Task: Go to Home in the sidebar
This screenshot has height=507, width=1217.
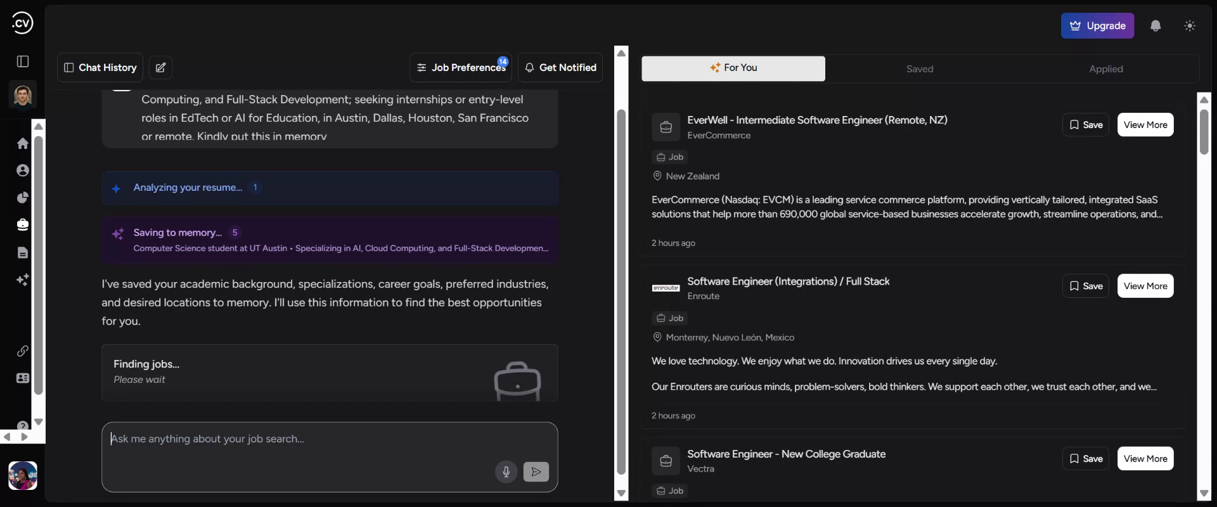Action: 23,143
